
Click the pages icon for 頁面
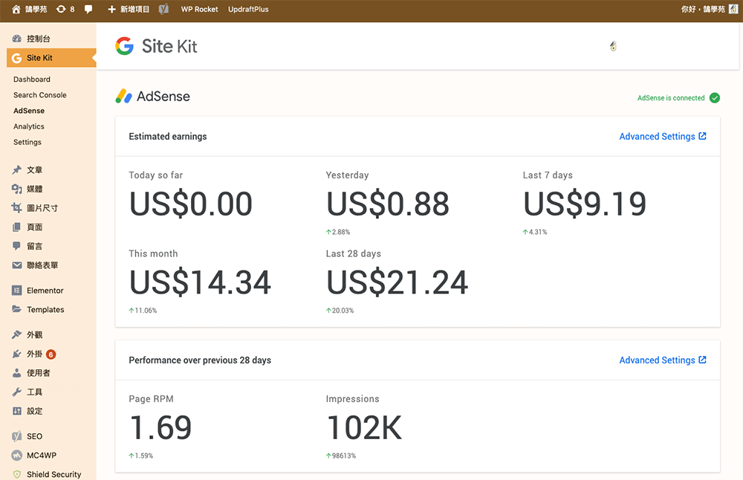pyautogui.click(x=17, y=227)
